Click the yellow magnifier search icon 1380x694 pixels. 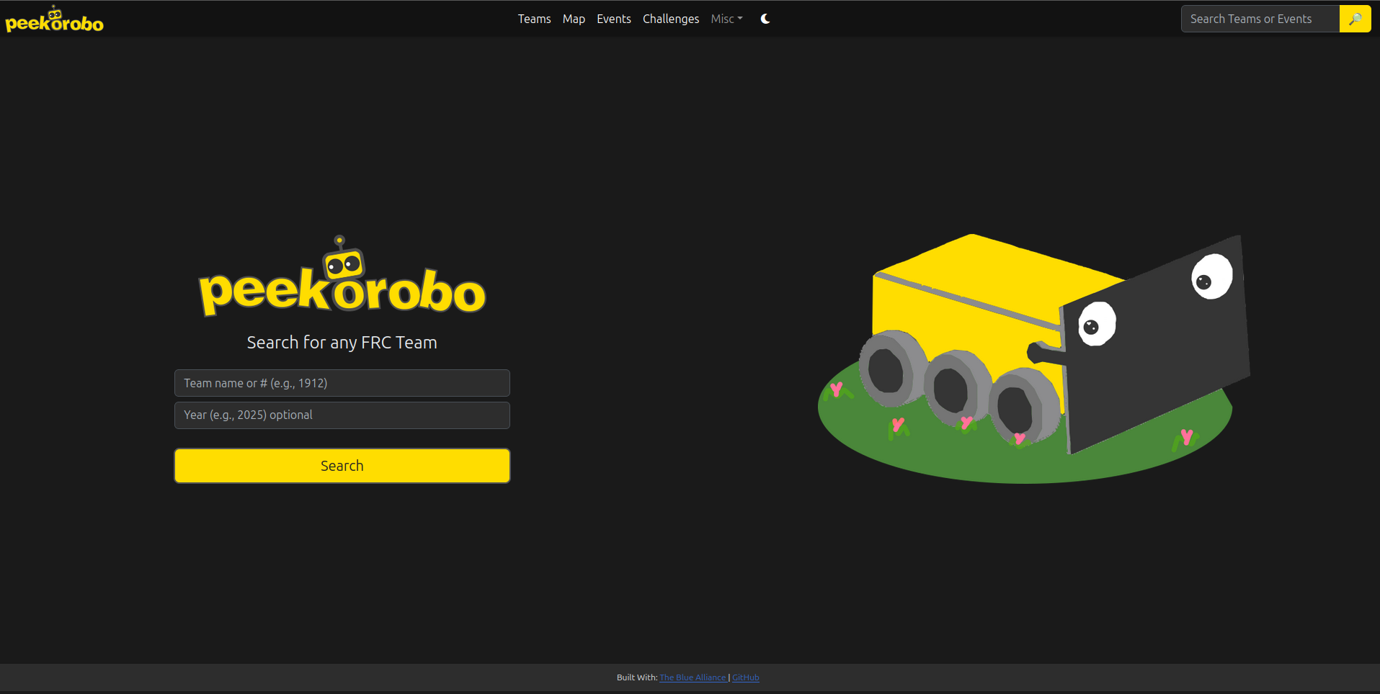tap(1355, 19)
